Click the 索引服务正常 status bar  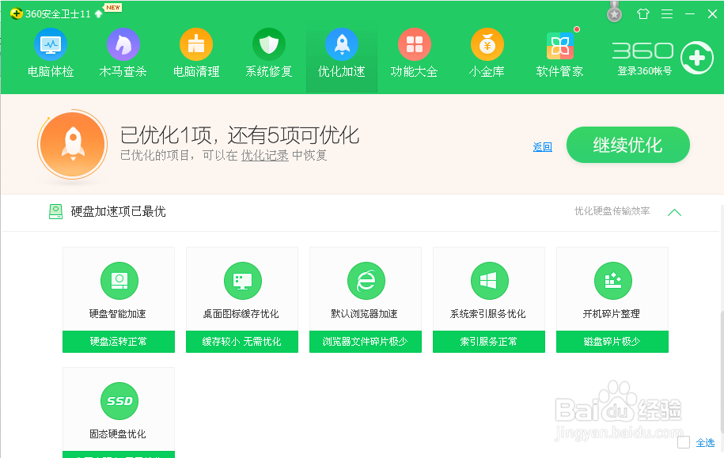[x=489, y=342]
